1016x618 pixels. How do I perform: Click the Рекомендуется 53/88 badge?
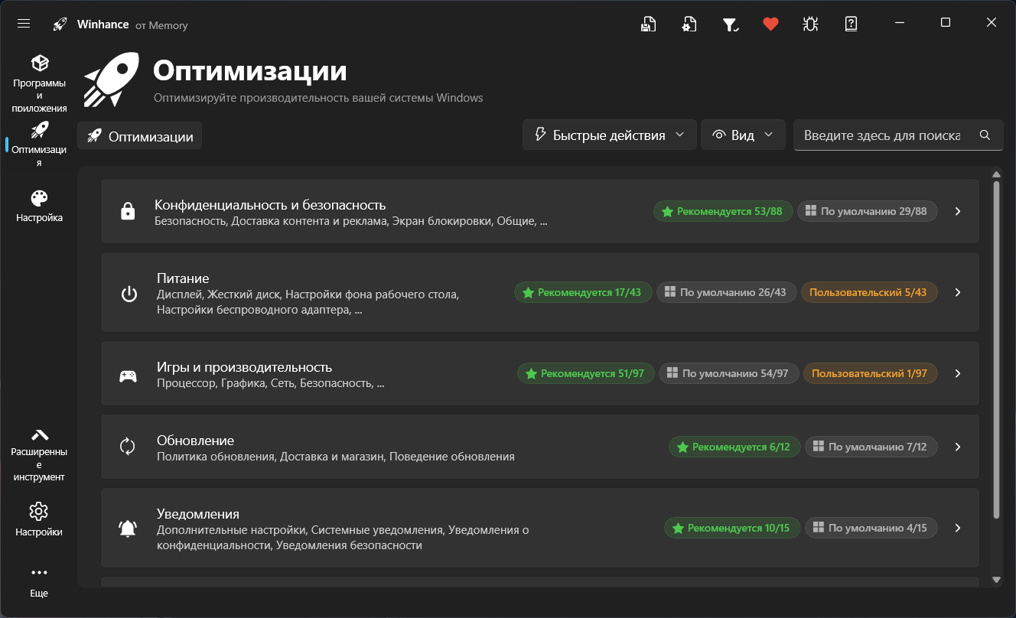(x=723, y=211)
